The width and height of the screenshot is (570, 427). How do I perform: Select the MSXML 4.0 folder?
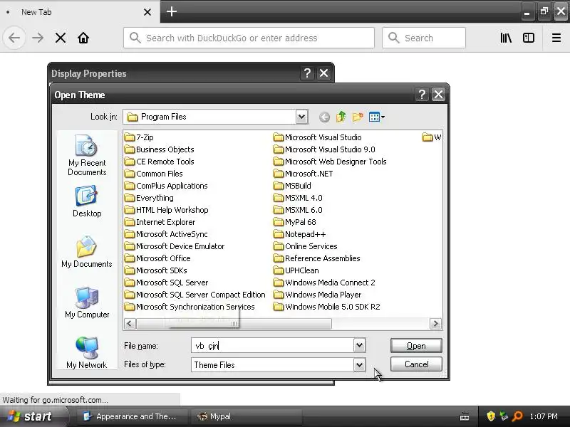298,198
